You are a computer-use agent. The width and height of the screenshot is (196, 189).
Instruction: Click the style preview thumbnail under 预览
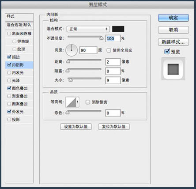pos(173,69)
